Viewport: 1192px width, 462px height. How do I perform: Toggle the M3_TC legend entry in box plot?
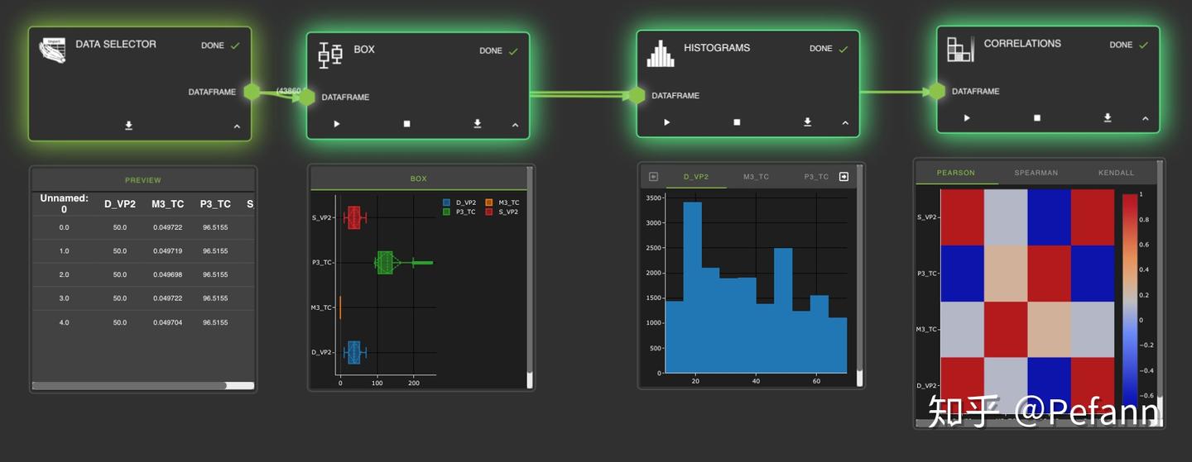pyautogui.click(x=502, y=202)
